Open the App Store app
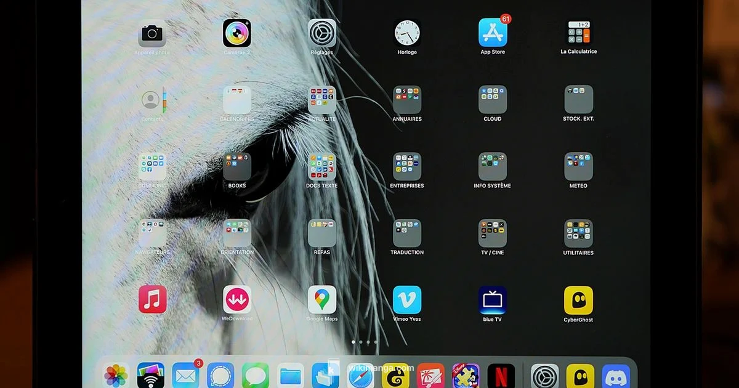This screenshot has height=388, width=739. tap(493, 33)
